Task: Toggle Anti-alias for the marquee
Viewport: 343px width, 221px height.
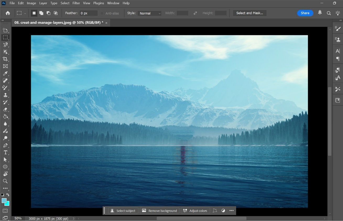Action: click(102, 13)
